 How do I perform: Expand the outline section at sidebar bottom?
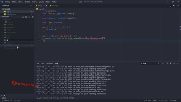tap(1, 95)
